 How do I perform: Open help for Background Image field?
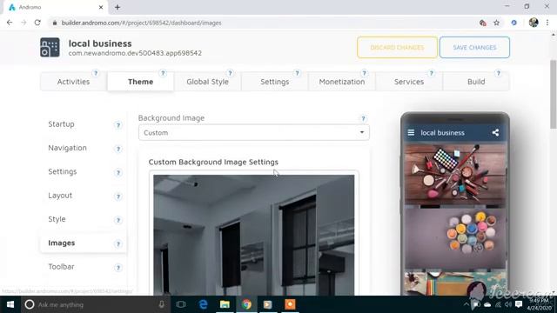363,118
